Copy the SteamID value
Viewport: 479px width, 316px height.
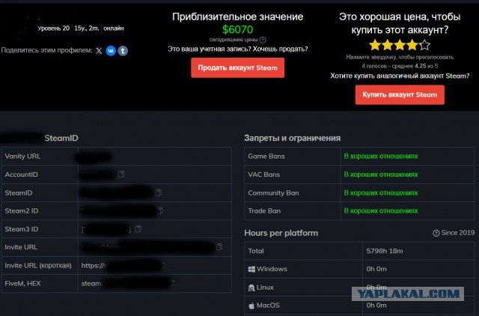(158, 192)
